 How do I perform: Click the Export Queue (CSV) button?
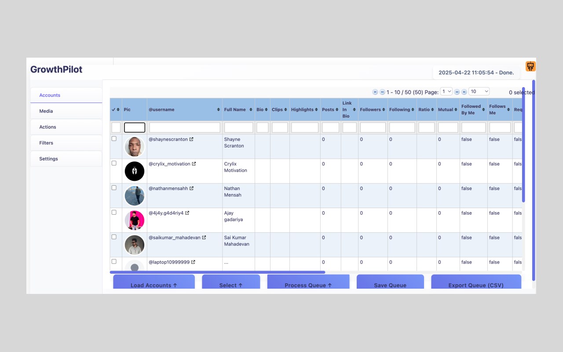476,282
